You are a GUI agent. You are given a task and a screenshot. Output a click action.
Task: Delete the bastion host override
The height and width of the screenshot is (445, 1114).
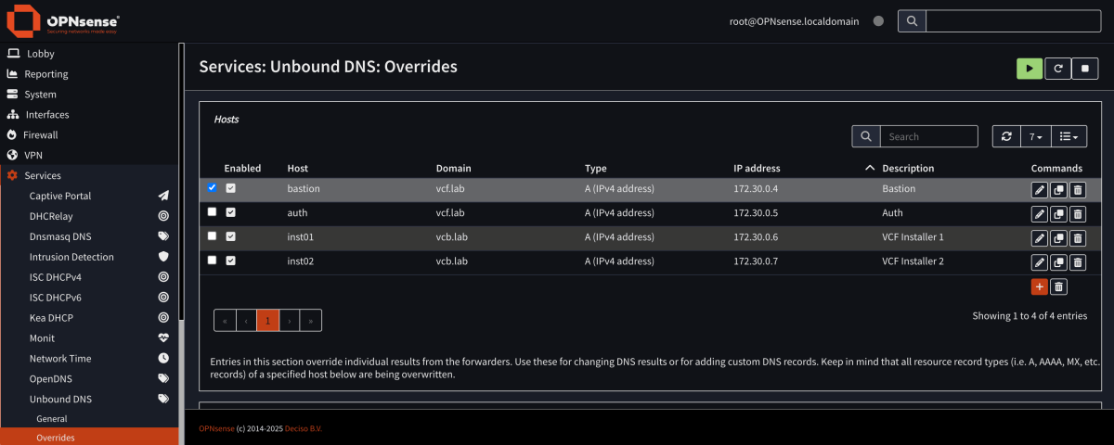1077,190
